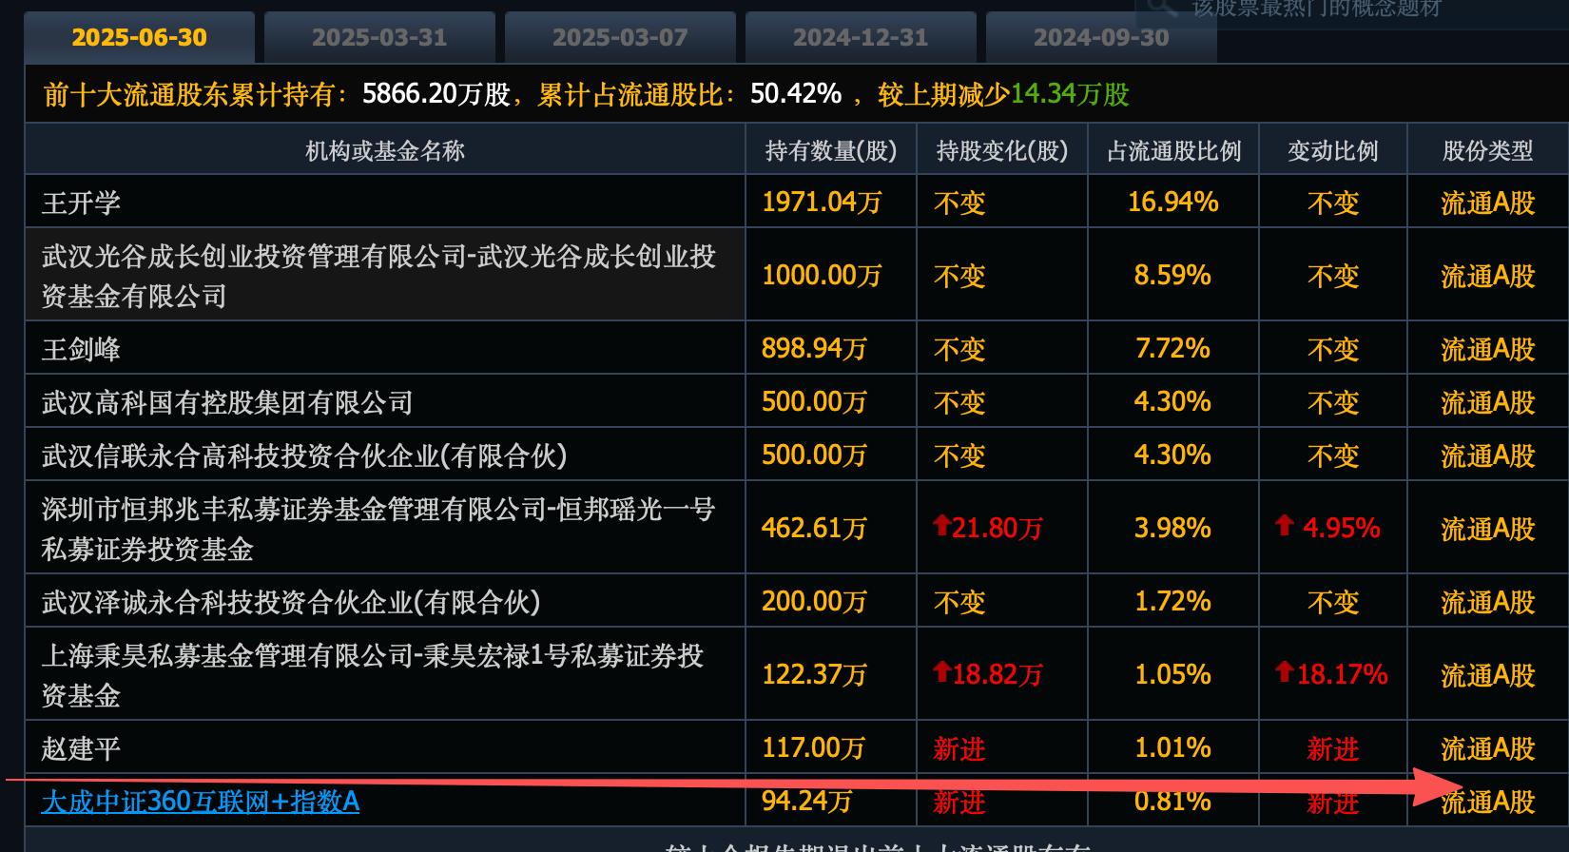Select 深圳市恒邦兆丰私募证券基金 row name

pos(378,529)
